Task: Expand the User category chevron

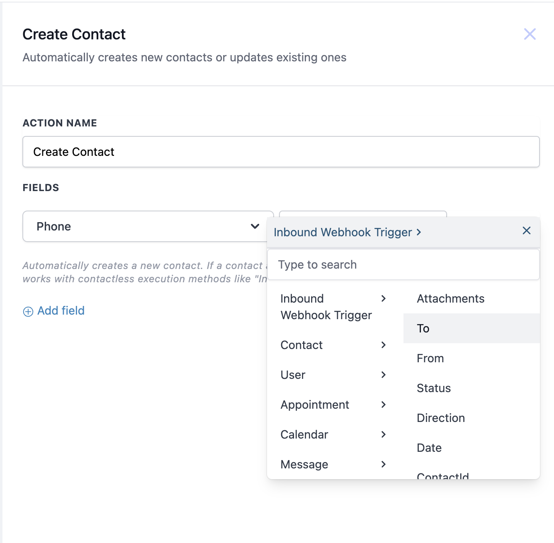Action: click(x=383, y=375)
